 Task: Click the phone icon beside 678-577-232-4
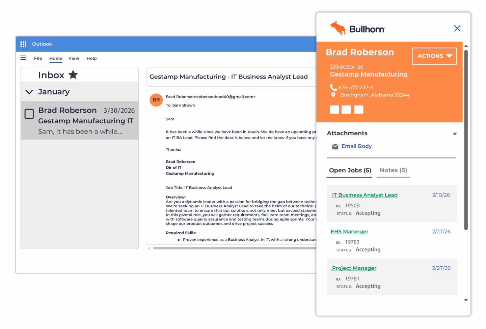333,87
